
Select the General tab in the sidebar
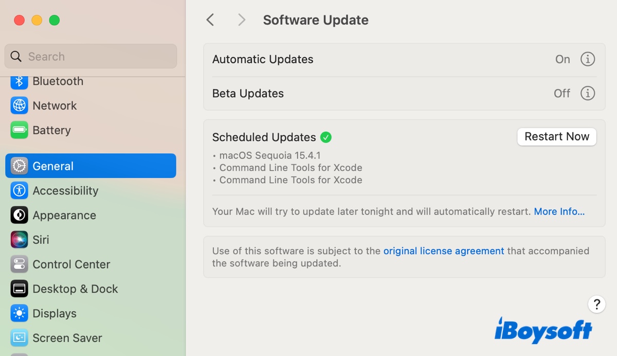(x=52, y=166)
